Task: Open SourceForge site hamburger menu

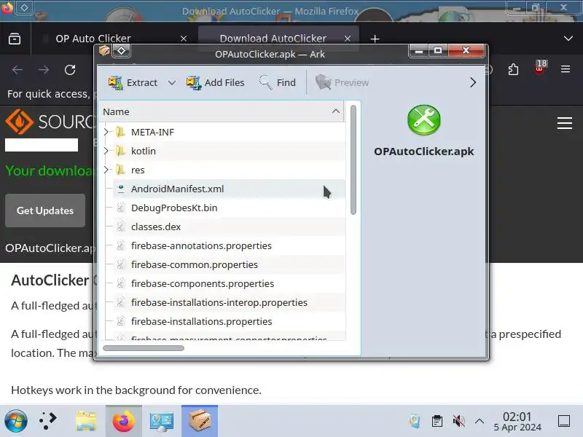Action: (564, 123)
